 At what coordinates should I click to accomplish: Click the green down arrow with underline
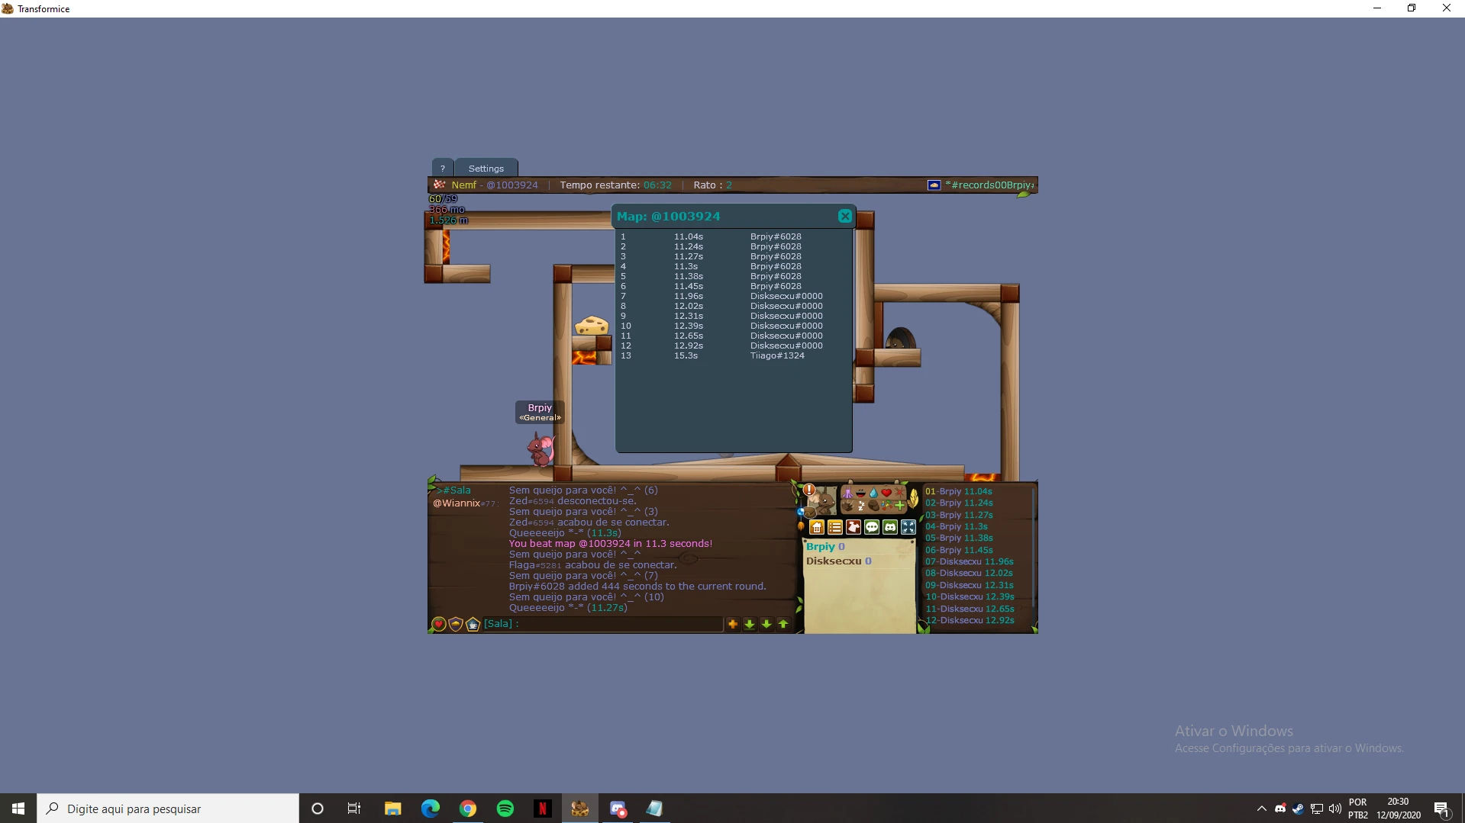click(750, 624)
